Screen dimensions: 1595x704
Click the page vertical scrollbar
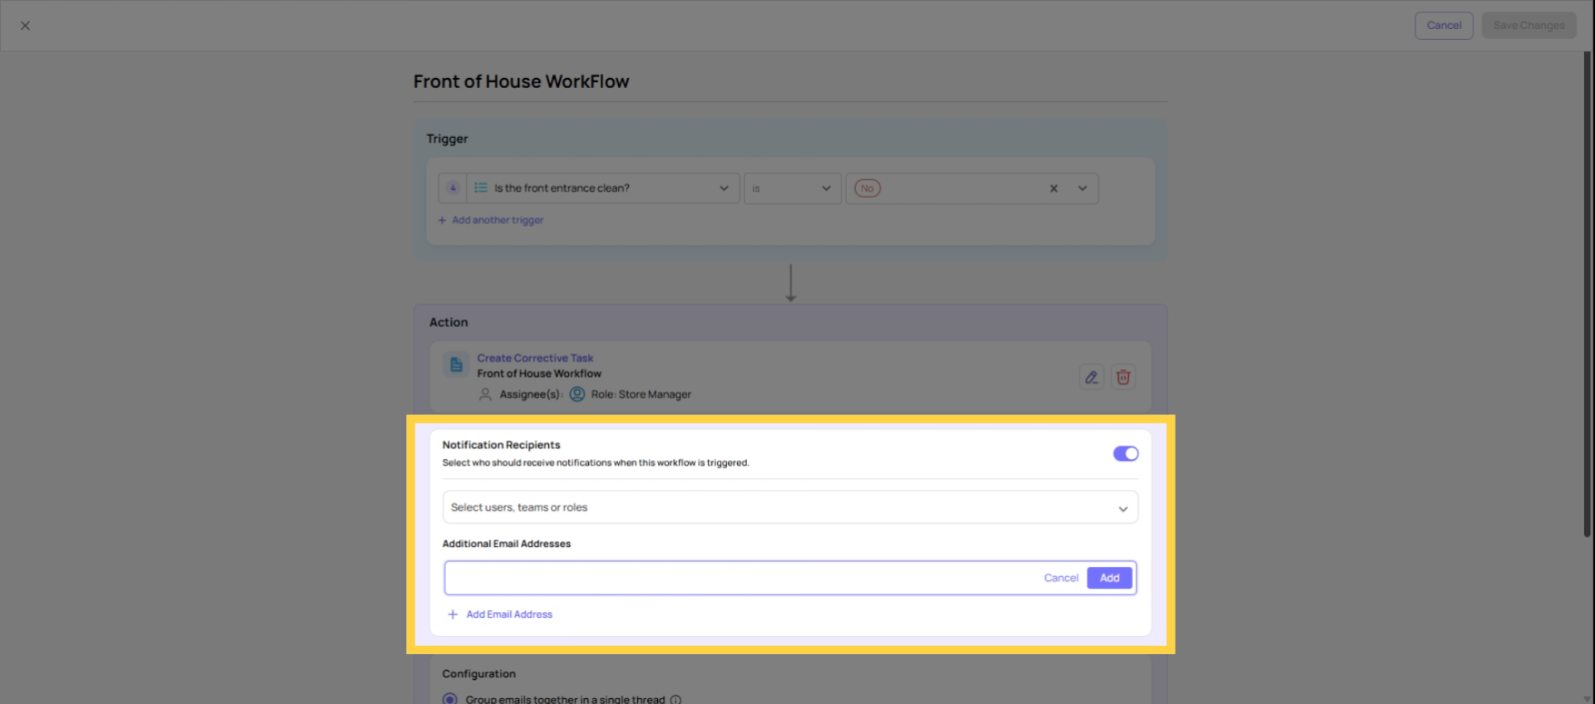click(1587, 295)
